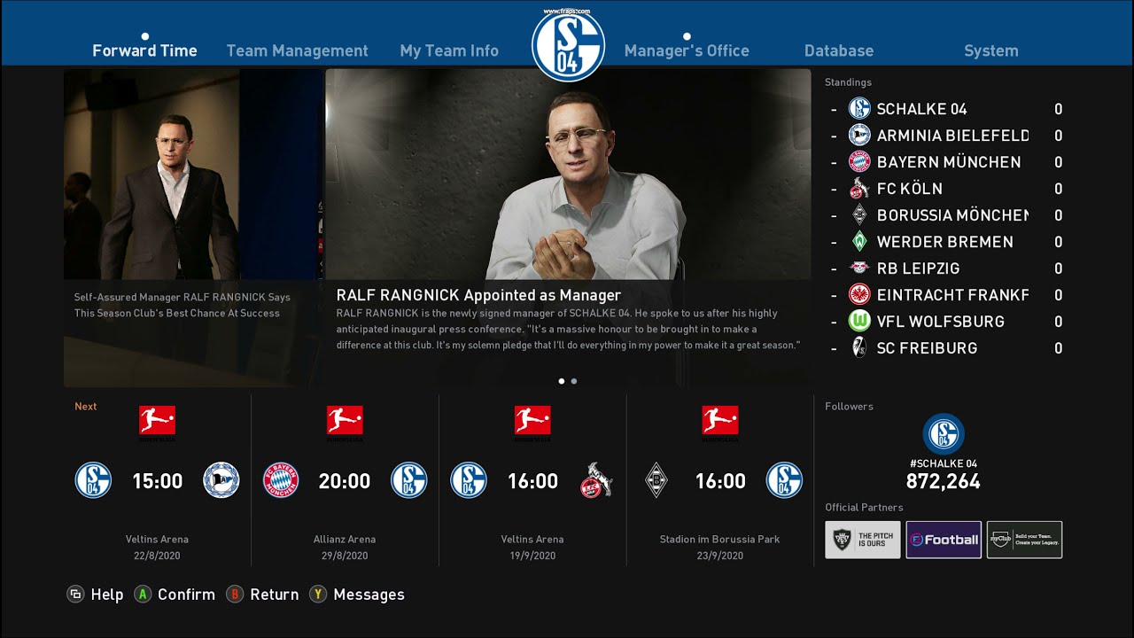Click the Bayern crest in the Allianz Arena fixture
Image resolution: width=1134 pixels, height=638 pixels.
tap(281, 480)
